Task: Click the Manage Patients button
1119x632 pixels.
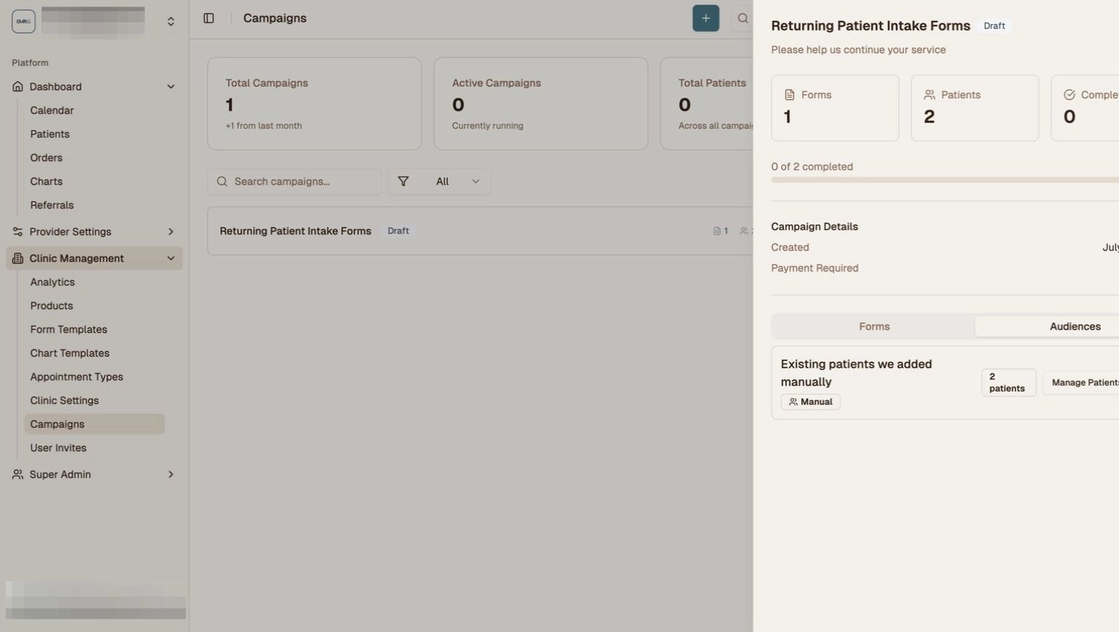Action: (1083, 383)
